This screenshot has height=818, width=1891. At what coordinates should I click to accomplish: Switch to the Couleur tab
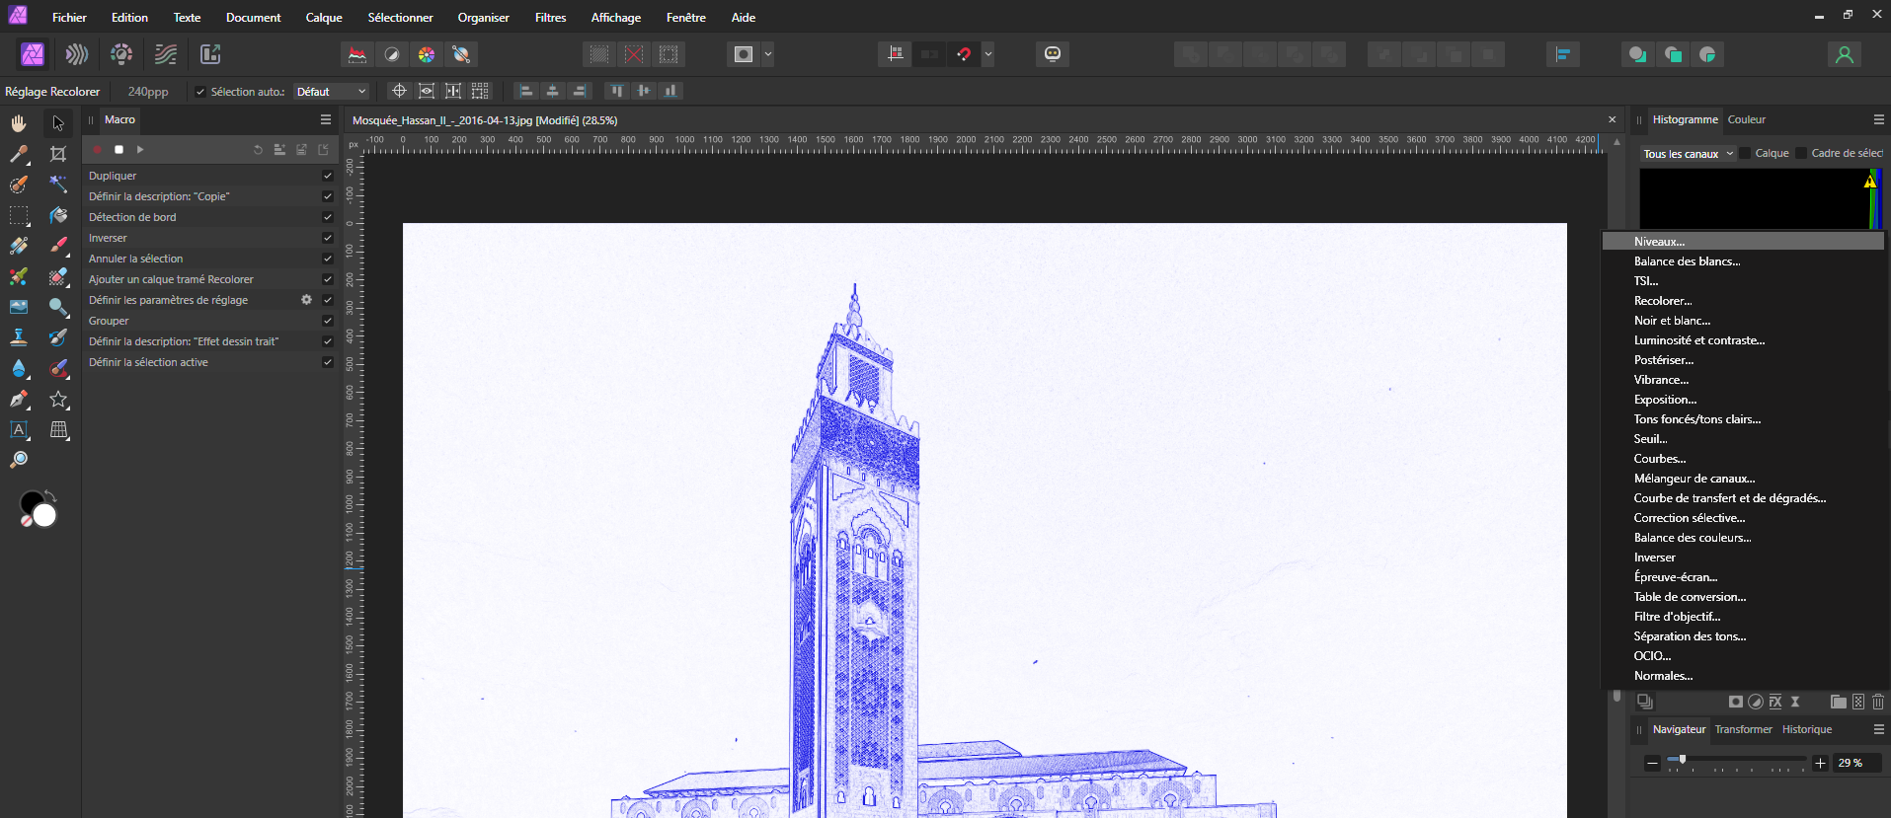[x=1746, y=119]
